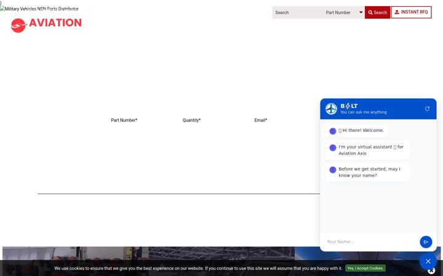The image size is (443, 276).
Task: Dismiss the cookie banner close icon
Action: coord(431,272)
